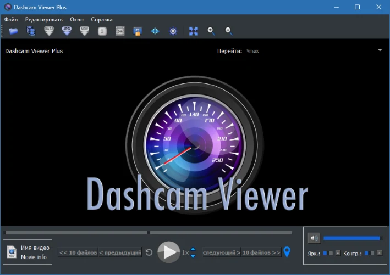Click the Dashcam Viewer app icon in title bar
This screenshot has height=275, width=390.
click(x=8, y=7)
